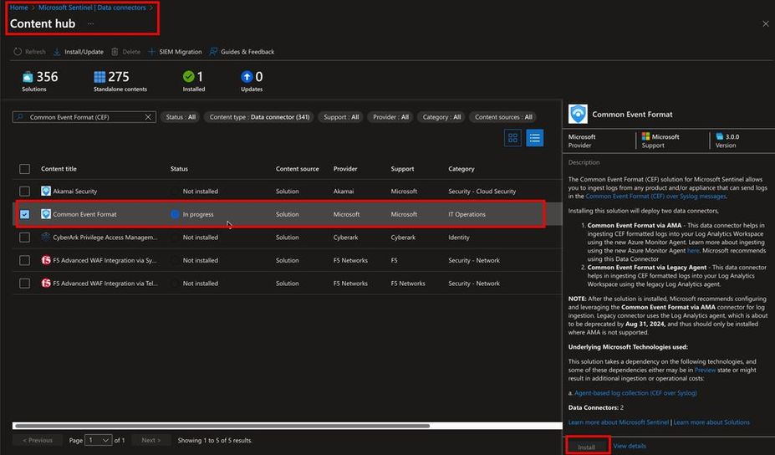Viewport: 775px width, 455px height.
Task: Toggle the select-all header checkbox
Action: [24, 169]
